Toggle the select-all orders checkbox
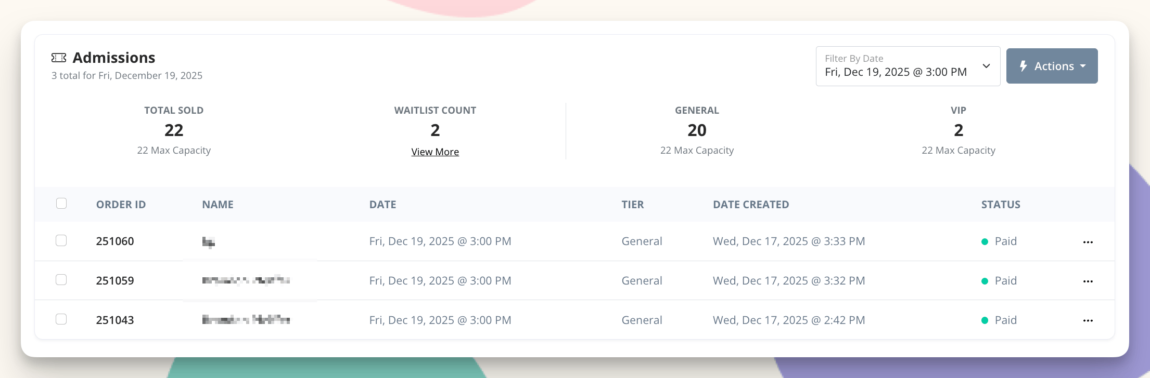The image size is (1150, 378). pos(61,204)
